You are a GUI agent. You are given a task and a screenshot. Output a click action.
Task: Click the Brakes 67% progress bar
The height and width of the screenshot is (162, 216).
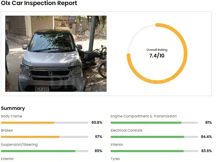pyautogui.click(x=45, y=137)
